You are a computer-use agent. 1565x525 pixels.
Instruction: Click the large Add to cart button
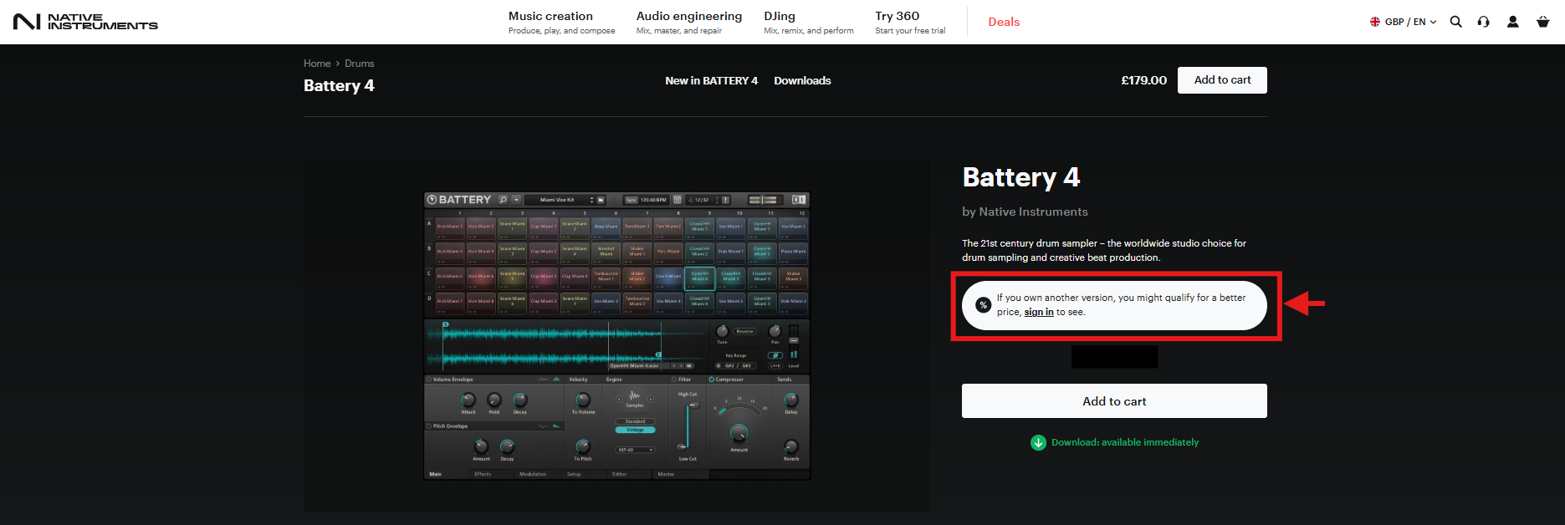[x=1114, y=401]
